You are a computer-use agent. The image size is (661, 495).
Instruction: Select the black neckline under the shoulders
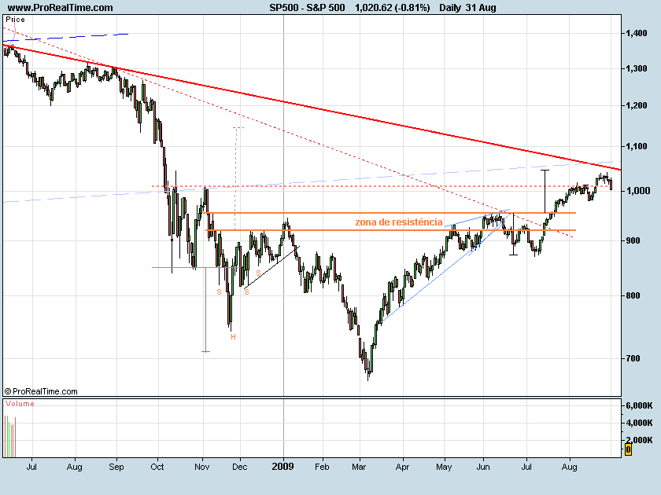pyautogui.click(x=271, y=267)
